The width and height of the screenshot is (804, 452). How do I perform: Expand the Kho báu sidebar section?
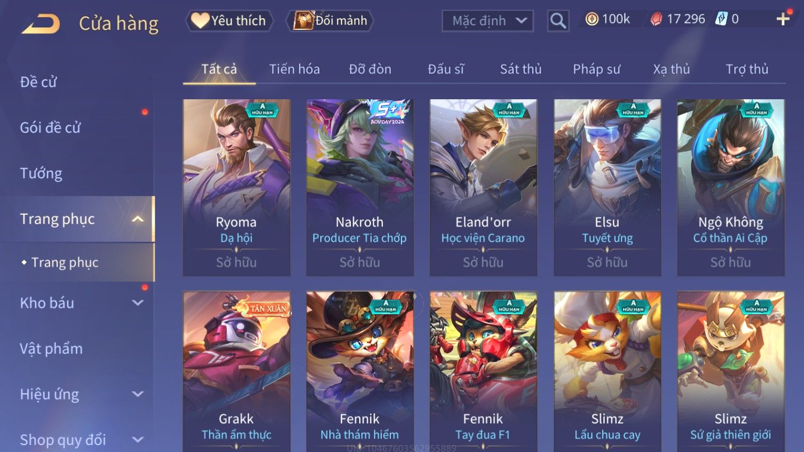(138, 303)
